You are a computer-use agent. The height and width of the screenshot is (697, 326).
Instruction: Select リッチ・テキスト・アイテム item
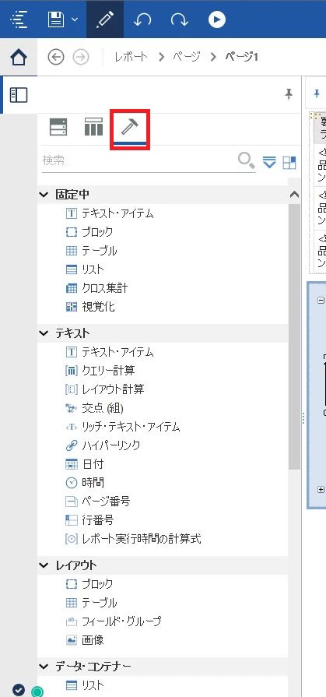tap(123, 427)
